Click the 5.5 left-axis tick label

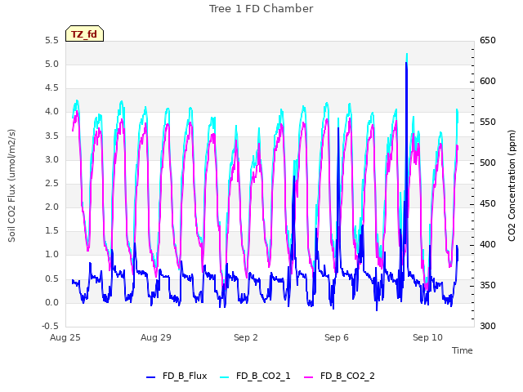51,41
